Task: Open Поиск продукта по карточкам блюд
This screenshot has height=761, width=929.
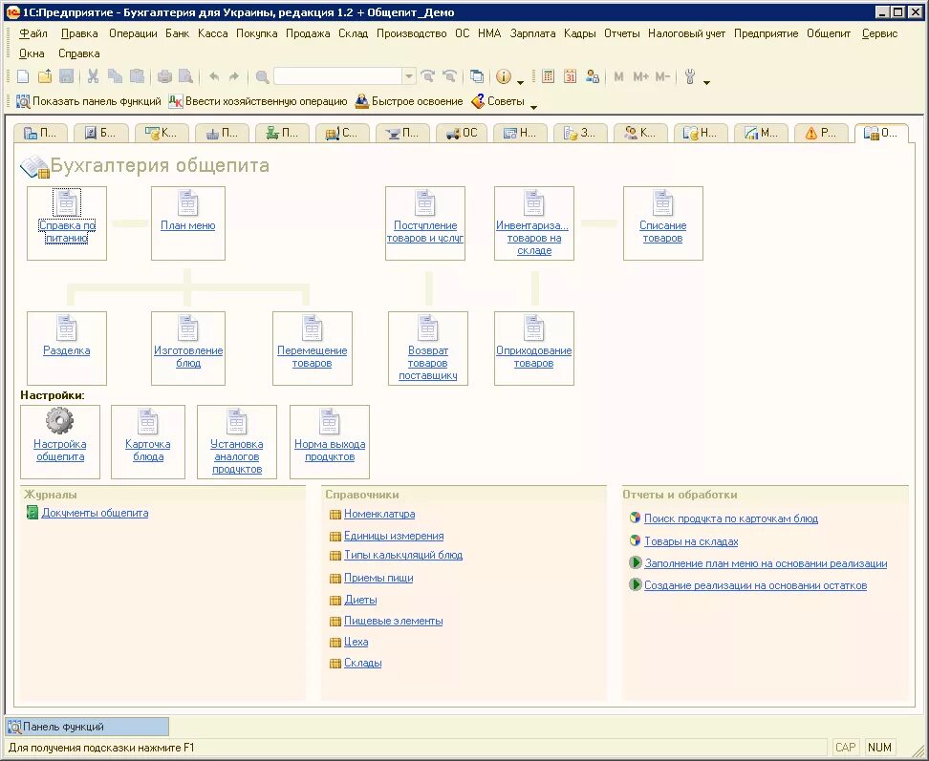Action: [730, 518]
